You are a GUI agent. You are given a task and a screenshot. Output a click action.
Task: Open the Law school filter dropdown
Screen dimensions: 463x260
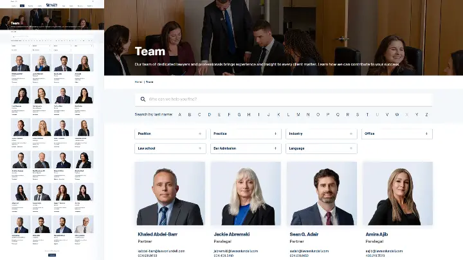point(170,148)
